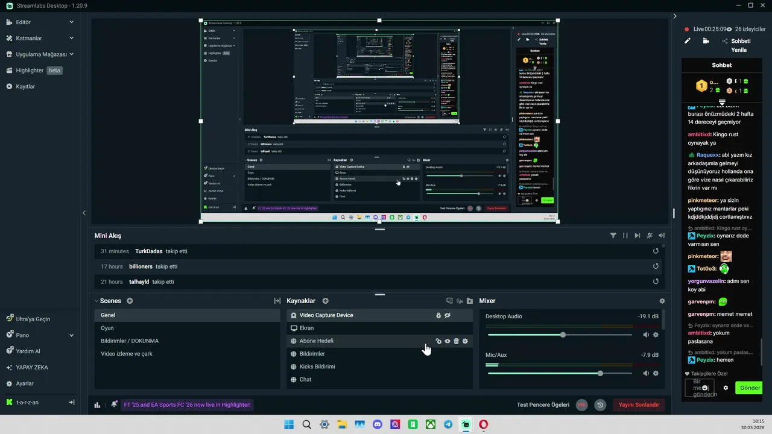Skip alert in Mini Akış
The width and height of the screenshot is (772, 434).
coord(638,236)
